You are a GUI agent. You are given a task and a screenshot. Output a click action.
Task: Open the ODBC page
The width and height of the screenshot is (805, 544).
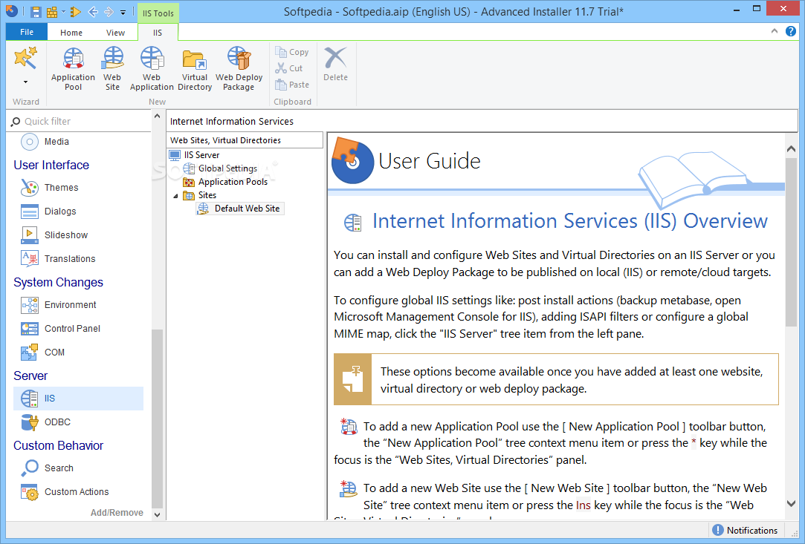[46, 422]
